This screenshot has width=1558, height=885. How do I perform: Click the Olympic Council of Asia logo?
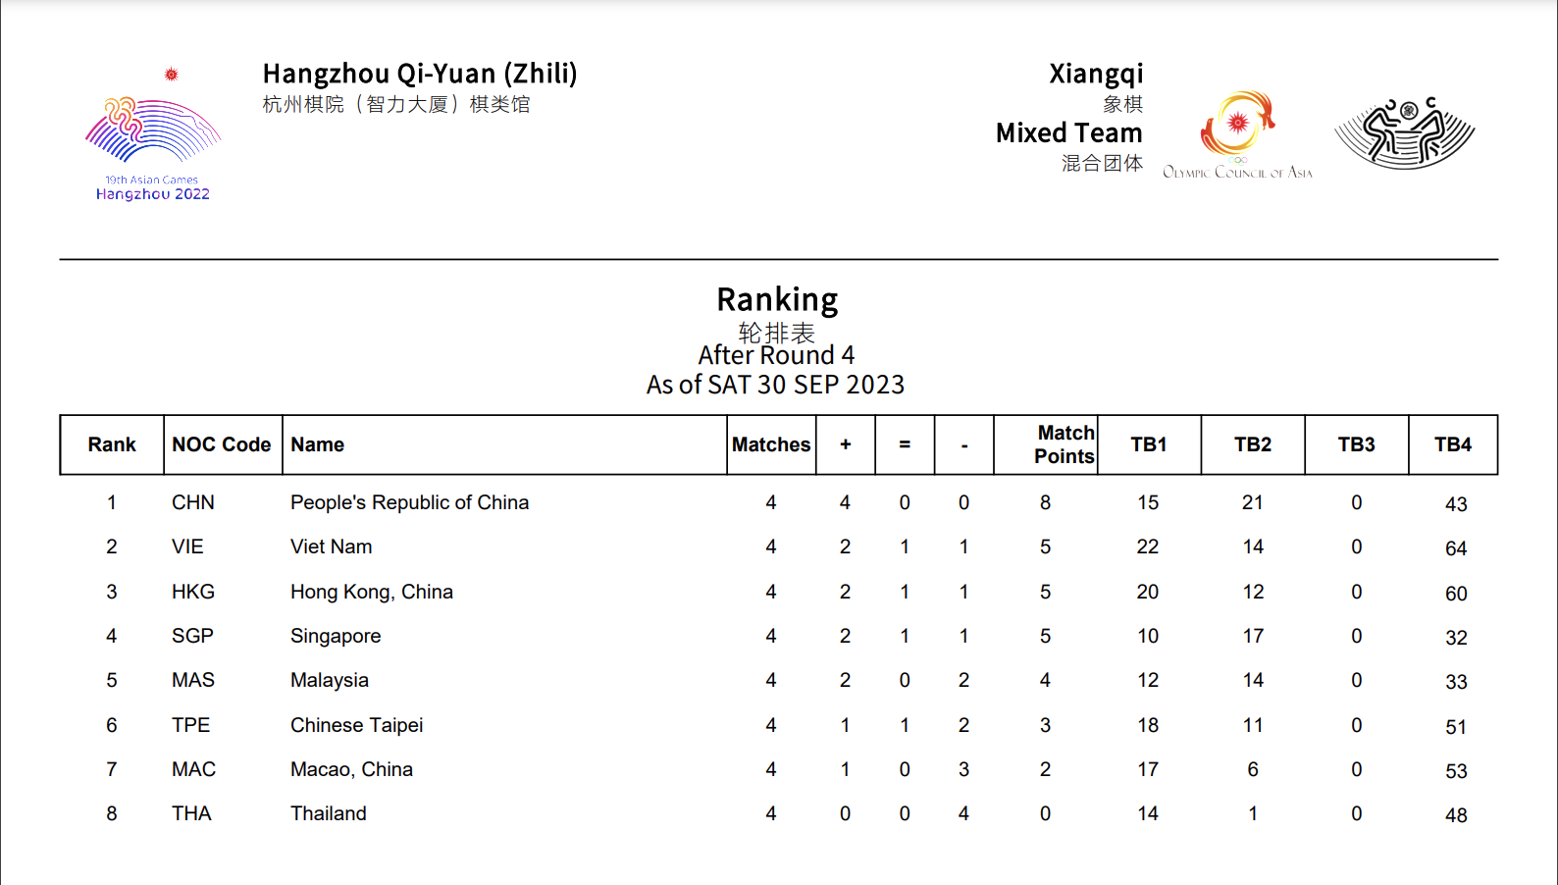[x=1237, y=134]
